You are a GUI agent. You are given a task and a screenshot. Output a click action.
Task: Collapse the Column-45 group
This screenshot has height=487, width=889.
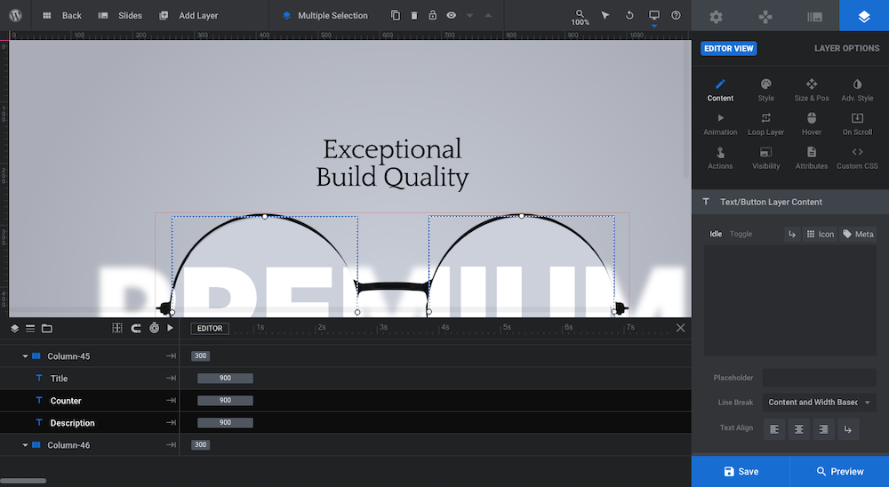(x=25, y=356)
